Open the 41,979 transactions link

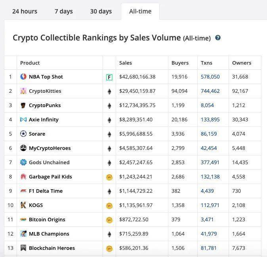(209, 234)
